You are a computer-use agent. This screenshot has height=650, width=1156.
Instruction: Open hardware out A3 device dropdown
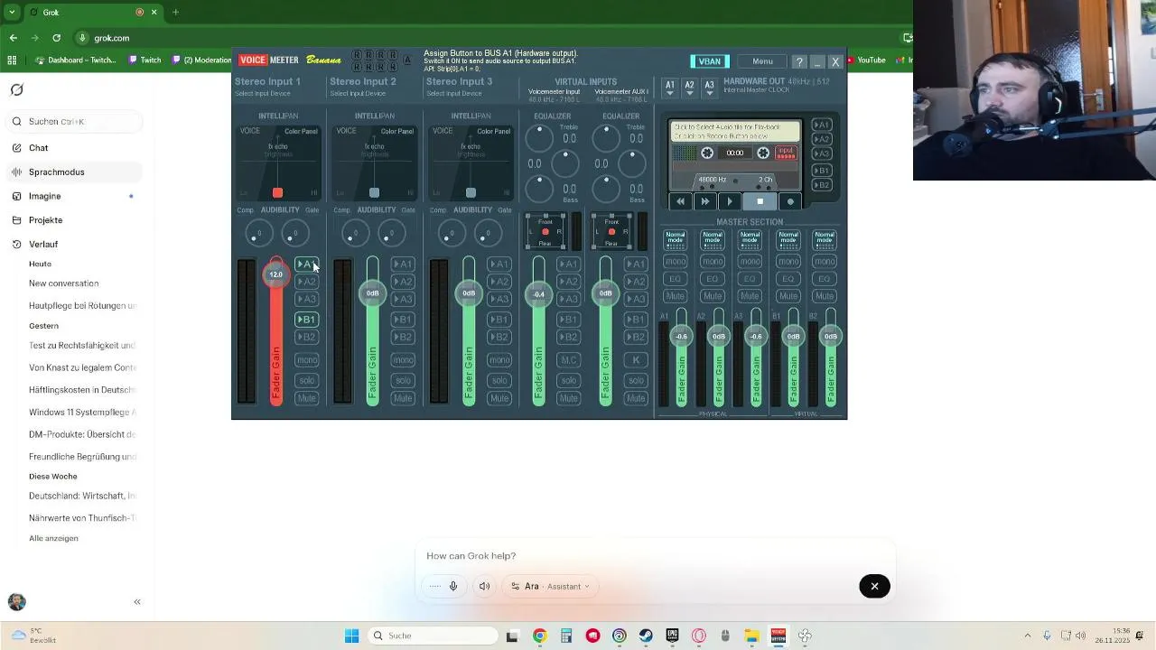pos(710,88)
